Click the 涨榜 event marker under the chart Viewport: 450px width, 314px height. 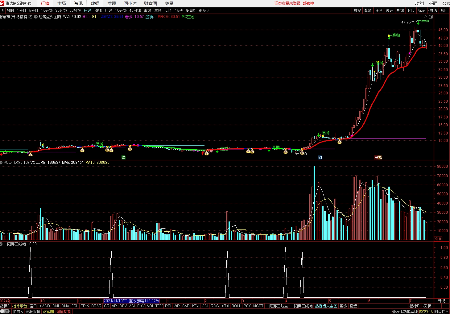(x=378, y=158)
